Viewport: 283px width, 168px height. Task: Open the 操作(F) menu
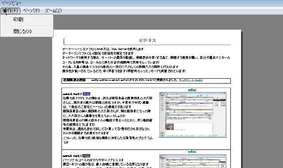(x=10, y=11)
